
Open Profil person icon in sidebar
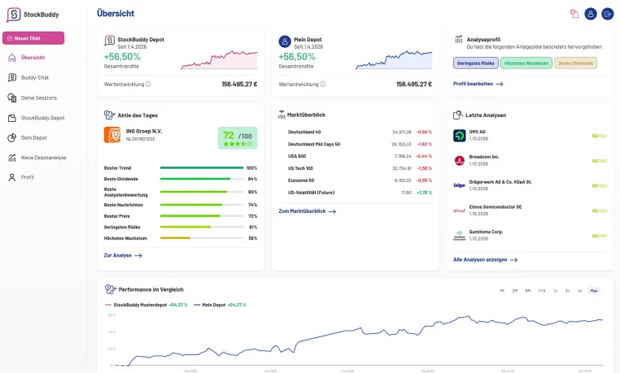(x=12, y=177)
